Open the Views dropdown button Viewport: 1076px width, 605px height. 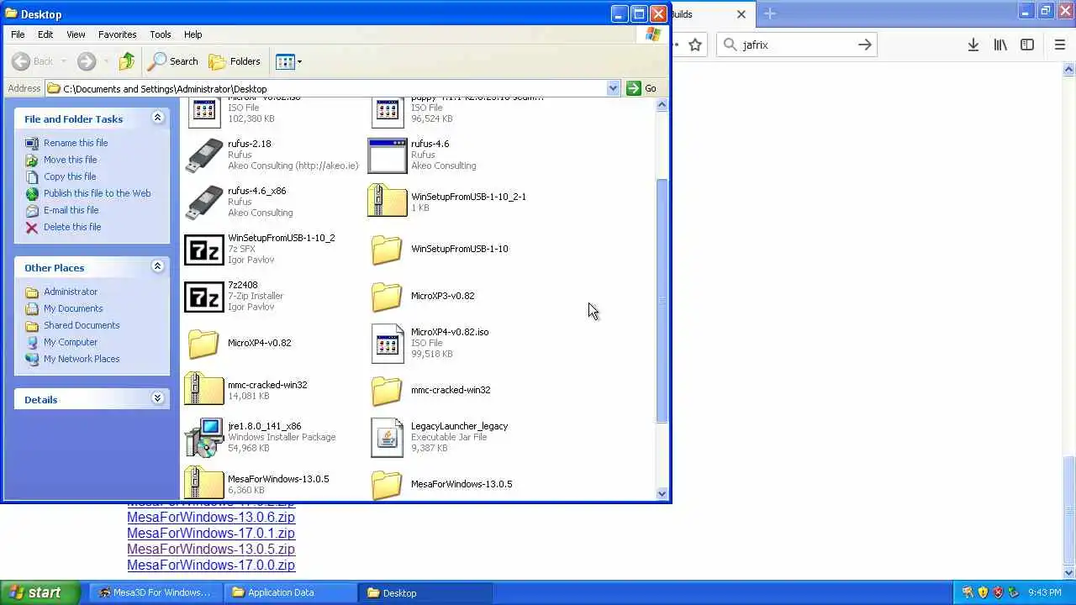[x=288, y=61]
